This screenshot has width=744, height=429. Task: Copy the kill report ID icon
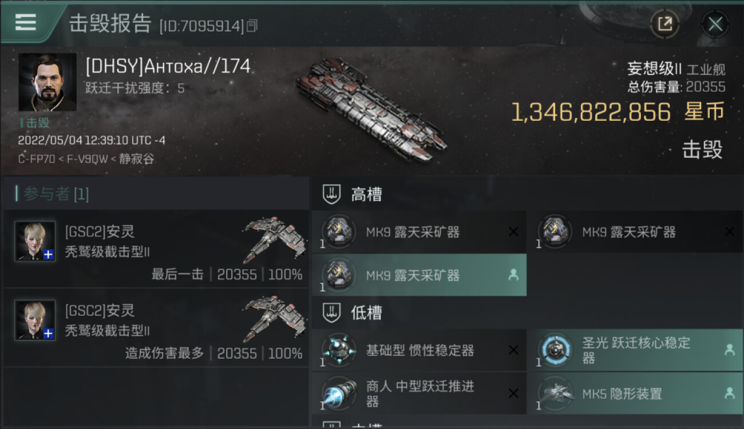[x=252, y=25]
